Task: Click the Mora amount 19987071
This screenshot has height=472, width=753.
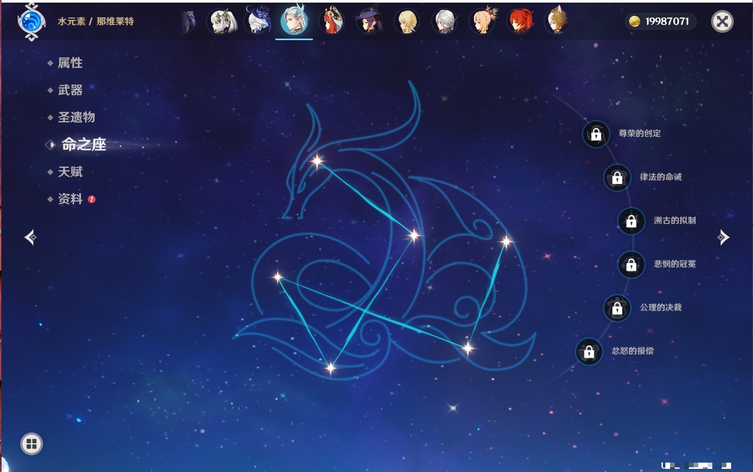Action: 667,21
